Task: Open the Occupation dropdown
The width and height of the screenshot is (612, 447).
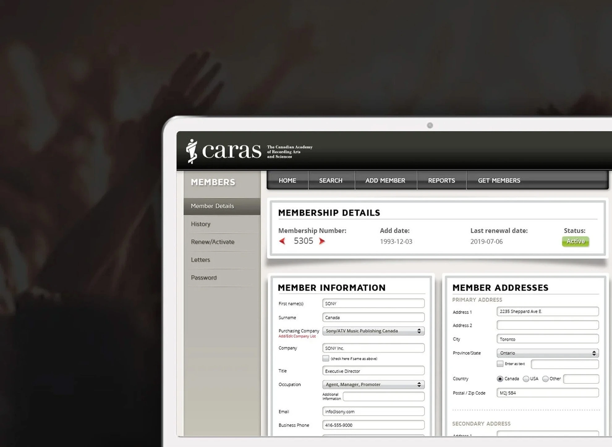Action: 373,385
